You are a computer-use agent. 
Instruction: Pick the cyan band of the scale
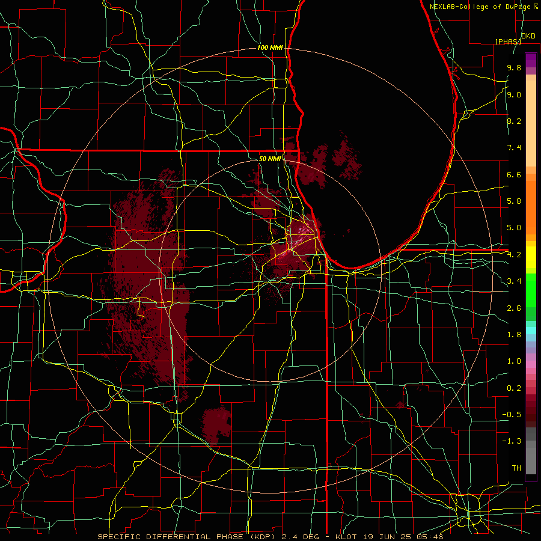[531, 331]
